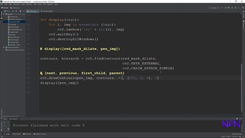Click the inspections checkmark indicator above scrollbar

pyautogui.click(x=241, y=14)
